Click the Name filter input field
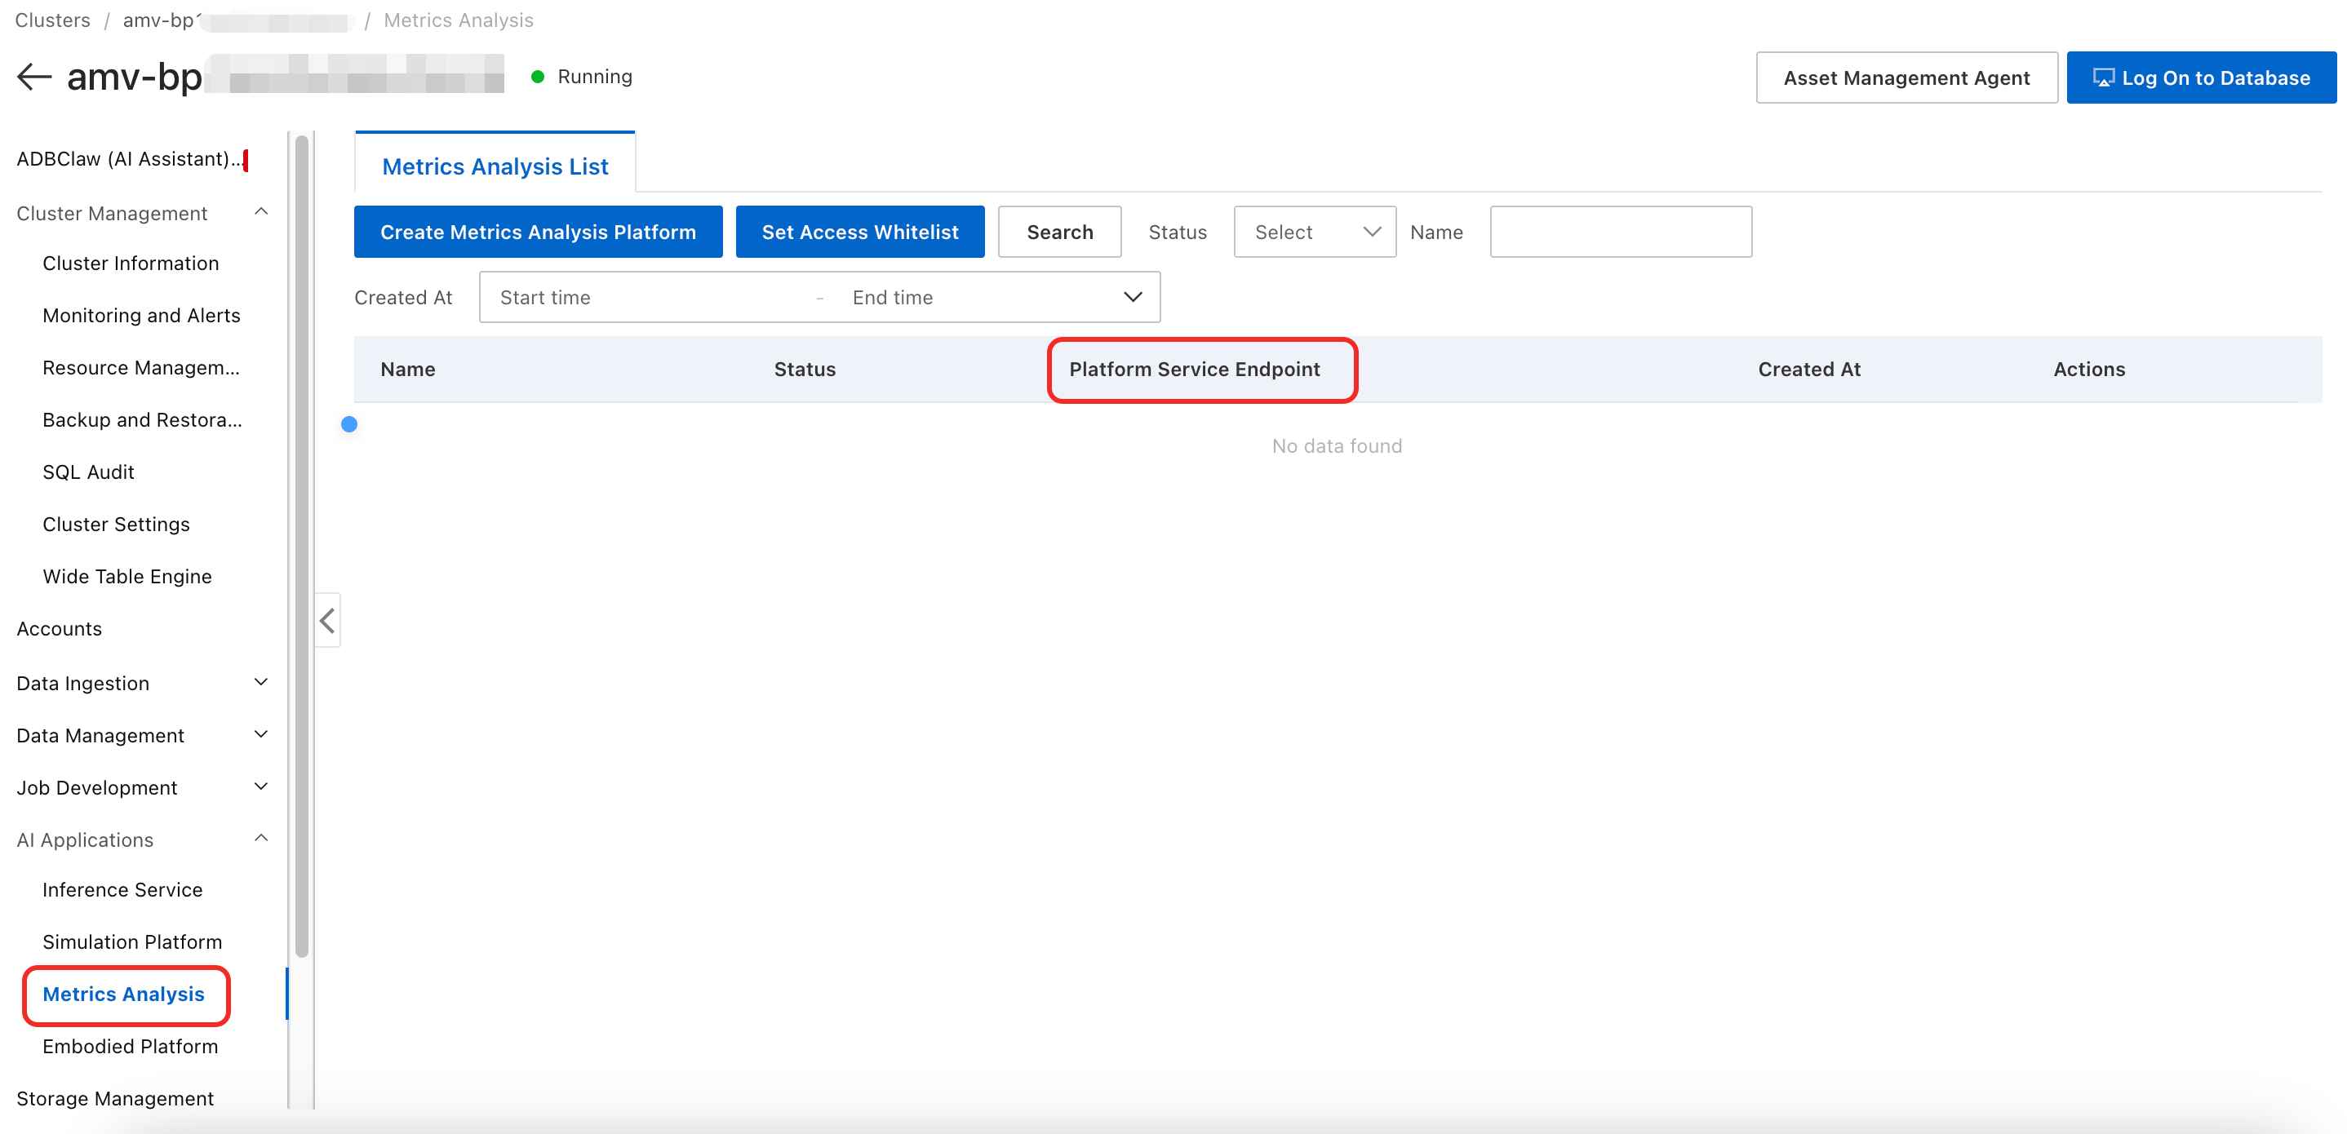 click(1620, 233)
